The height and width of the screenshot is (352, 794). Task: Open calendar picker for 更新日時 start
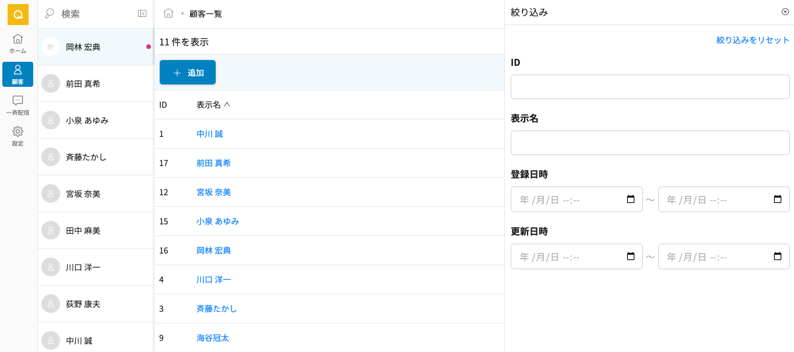630,256
